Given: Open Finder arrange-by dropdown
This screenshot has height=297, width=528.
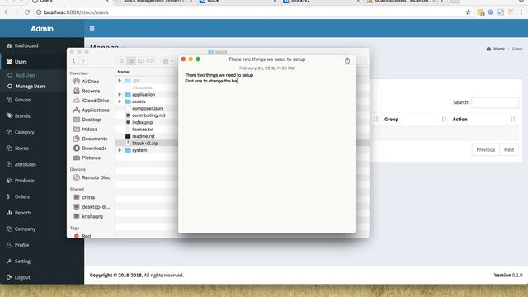Looking at the screenshot, I should point(167,61).
